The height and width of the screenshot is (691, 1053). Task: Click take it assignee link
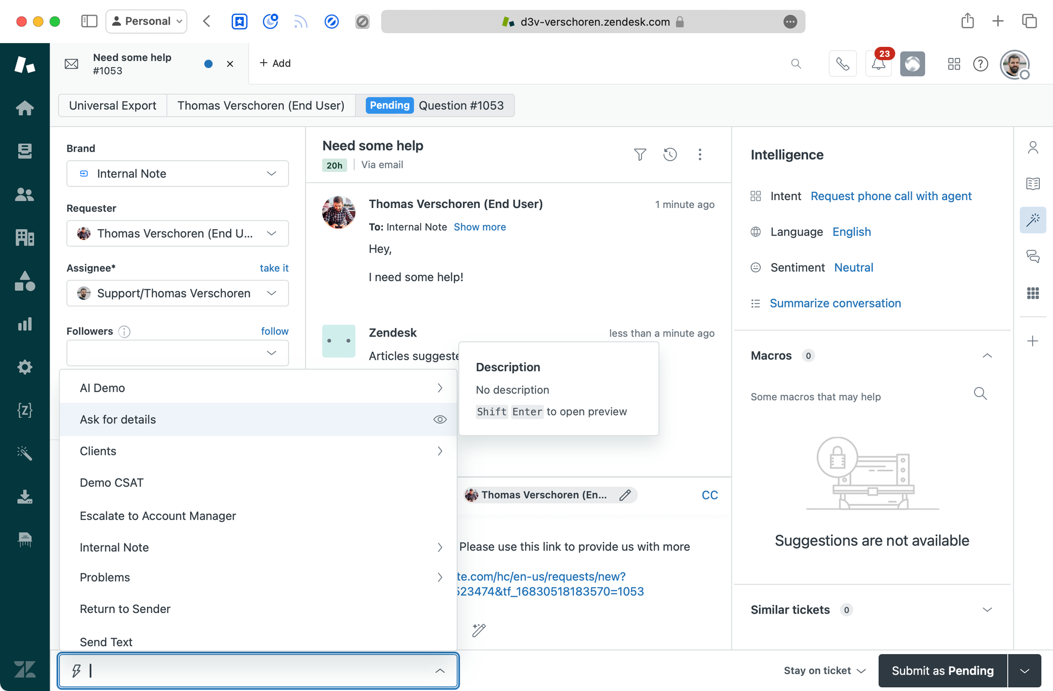click(274, 268)
